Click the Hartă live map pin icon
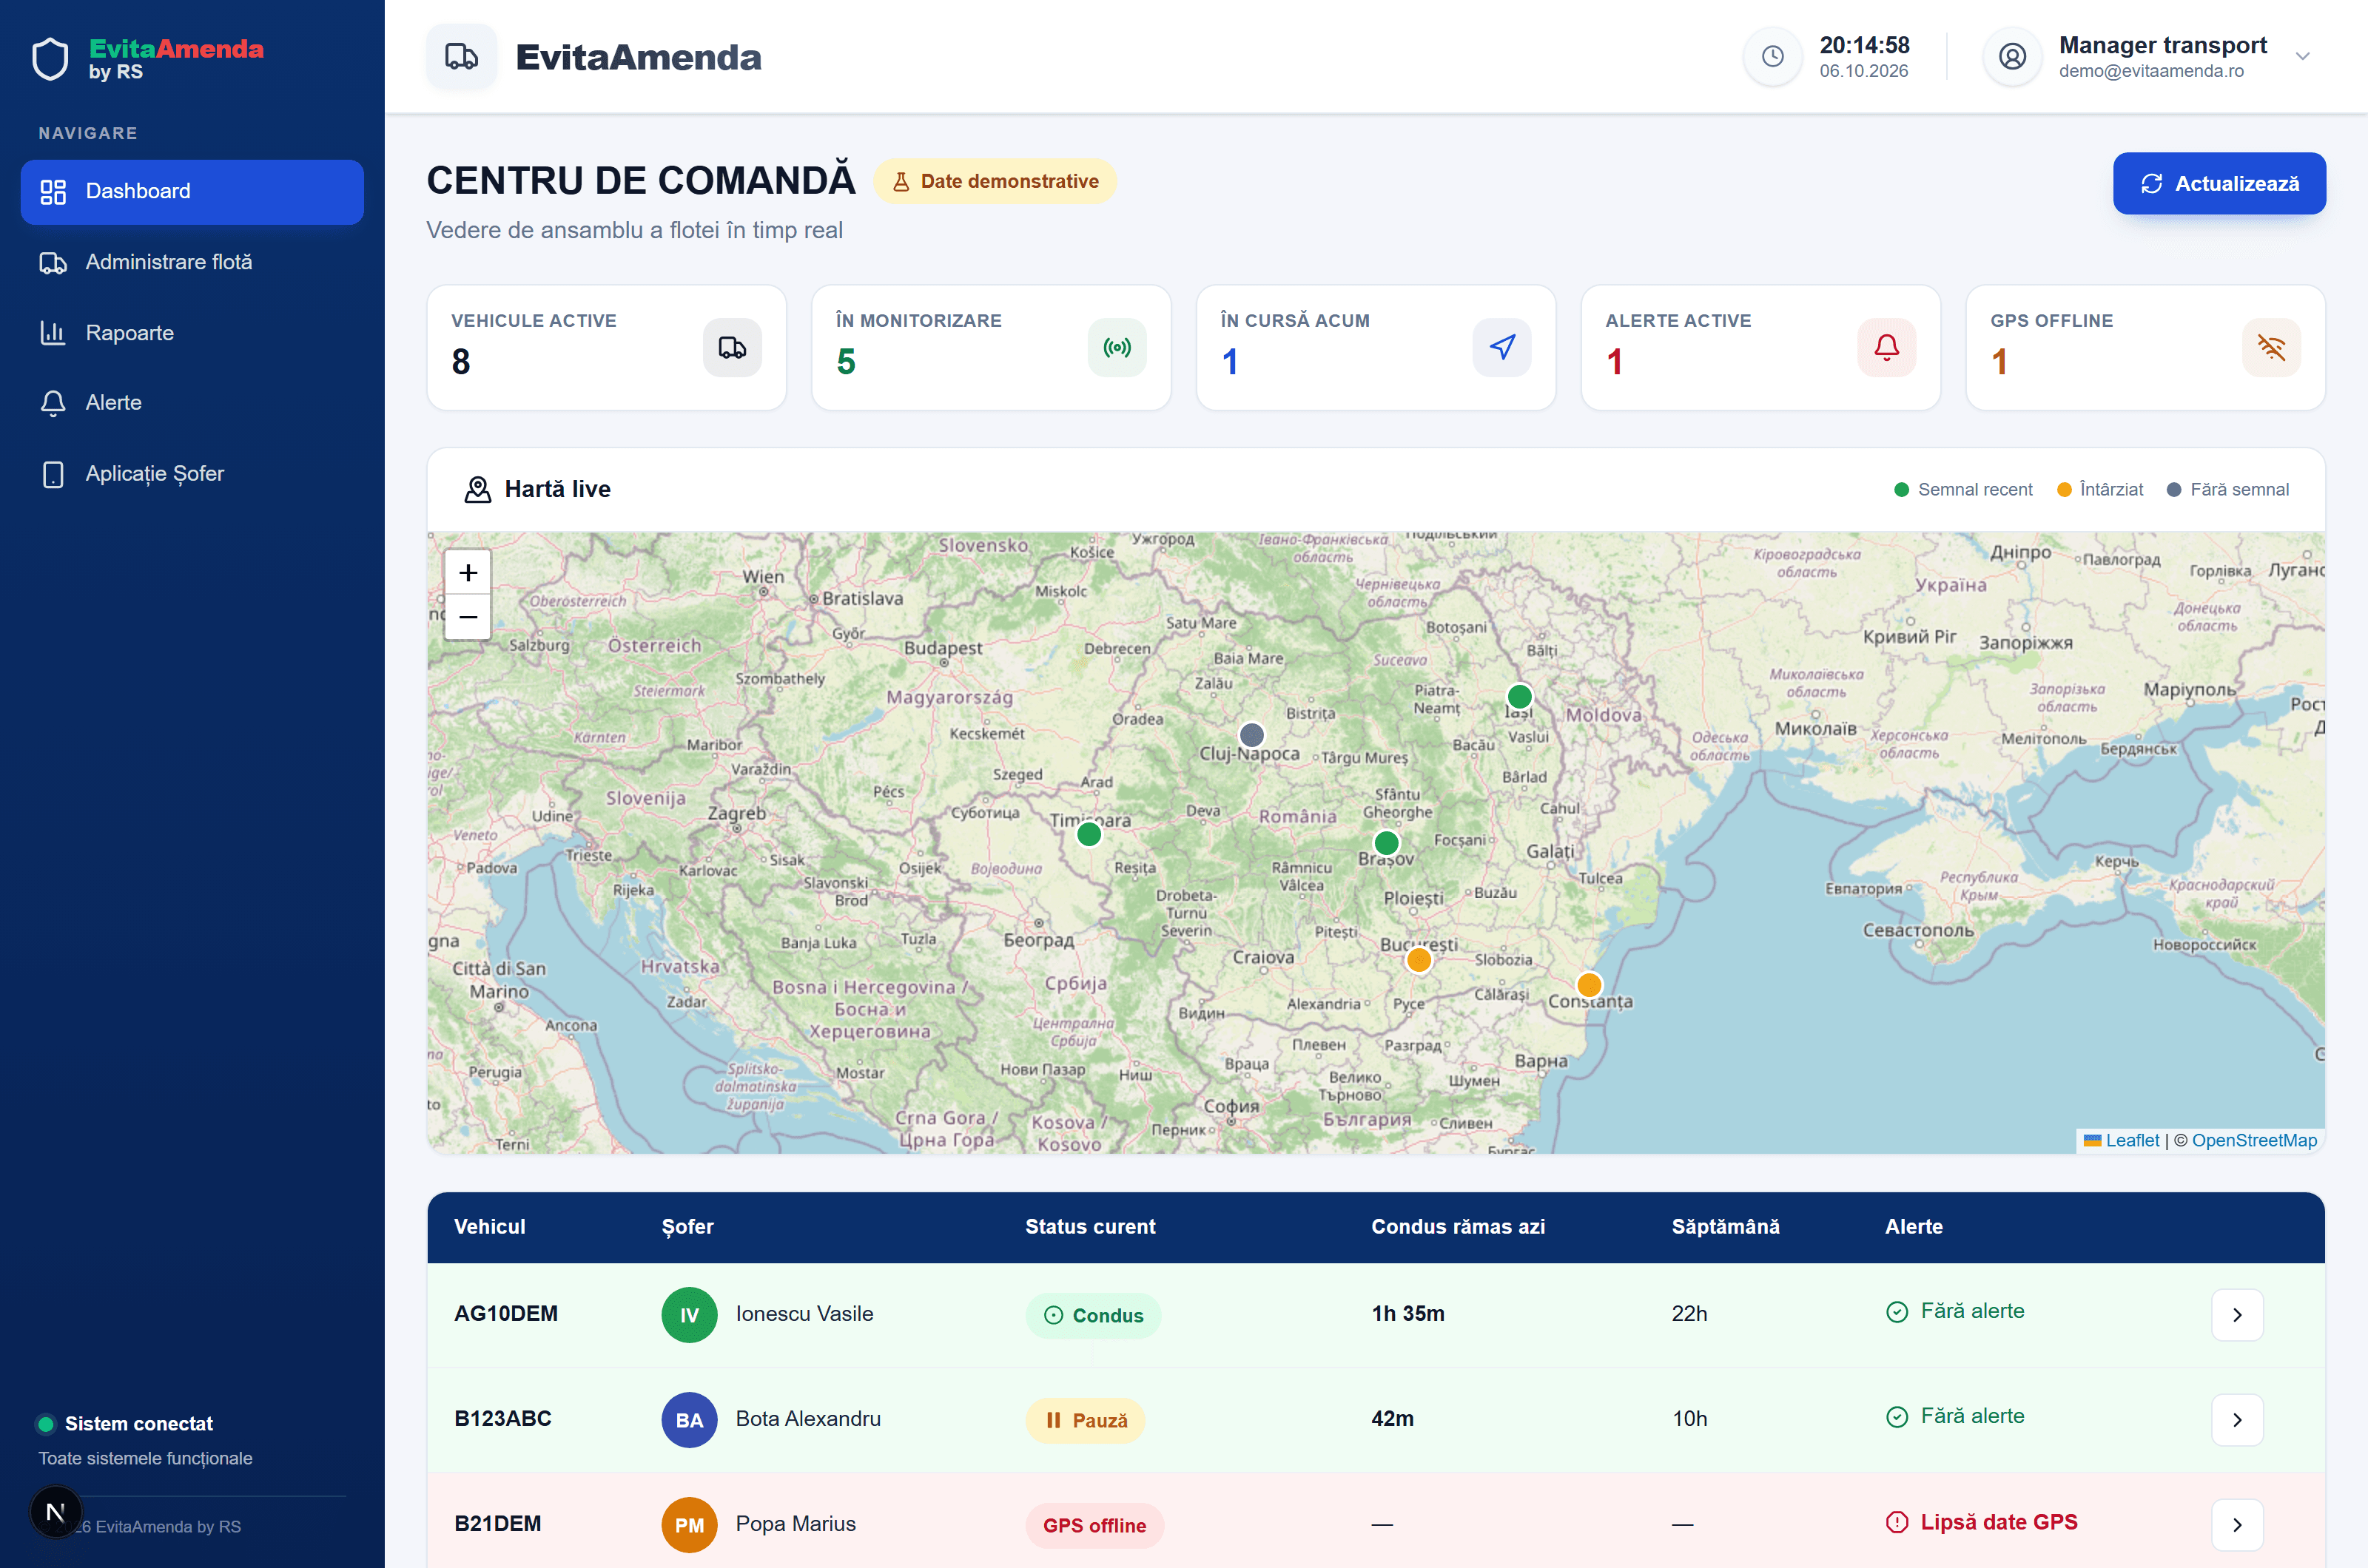This screenshot has height=1568, width=2368. pos(478,489)
